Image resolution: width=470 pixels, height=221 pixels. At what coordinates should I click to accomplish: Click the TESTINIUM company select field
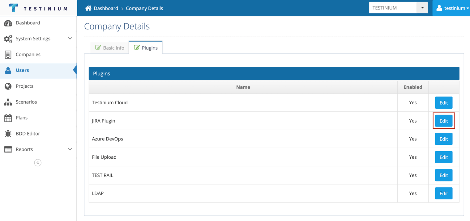399,8
